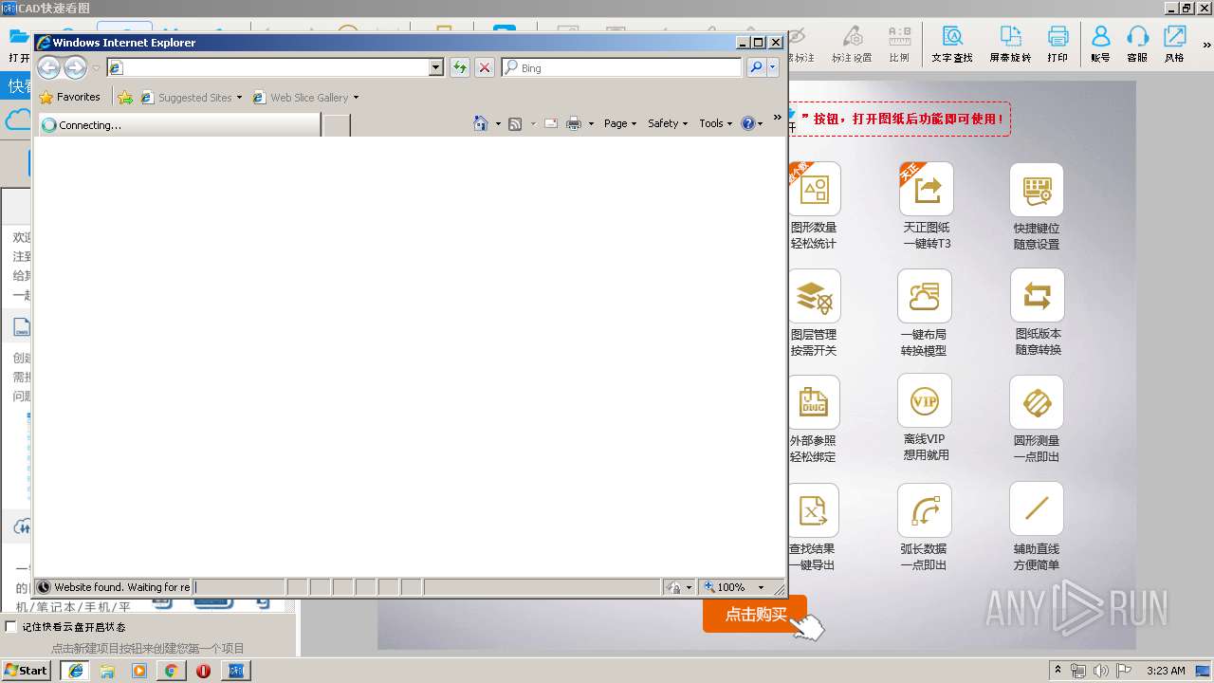Expand the IE address bar dropdown

tap(436, 67)
